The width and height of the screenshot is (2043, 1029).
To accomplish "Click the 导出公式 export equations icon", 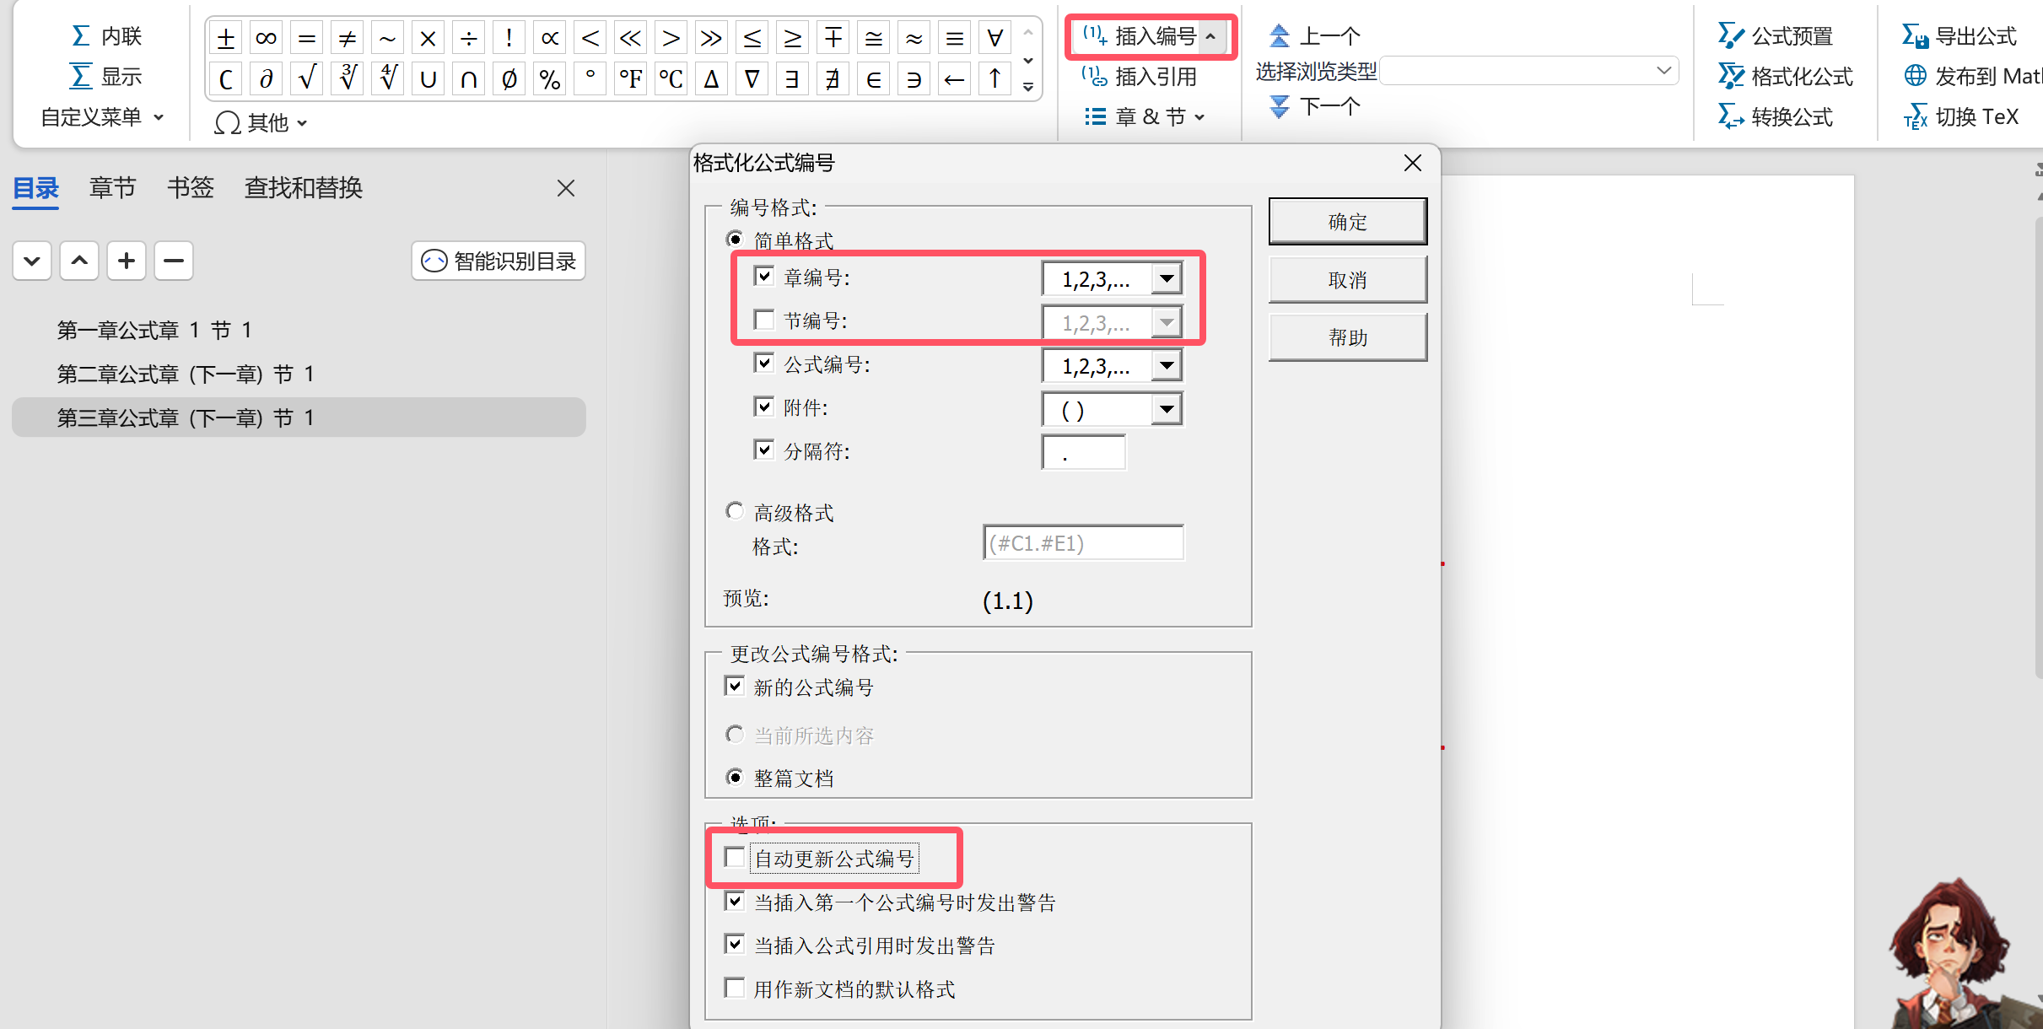I will [1915, 36].
